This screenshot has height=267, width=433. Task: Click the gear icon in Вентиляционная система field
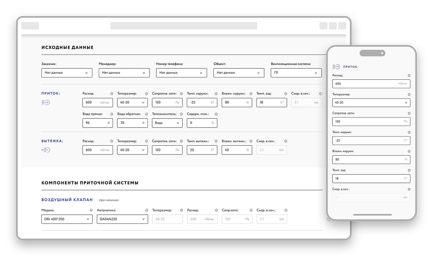click(x=316, y=73)
